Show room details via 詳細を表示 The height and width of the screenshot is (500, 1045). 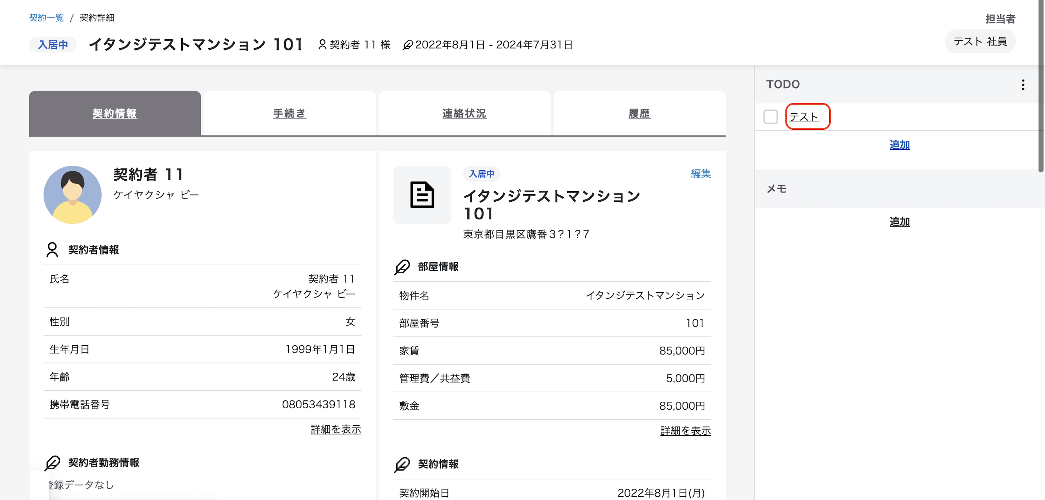click(x=686, y=431)
